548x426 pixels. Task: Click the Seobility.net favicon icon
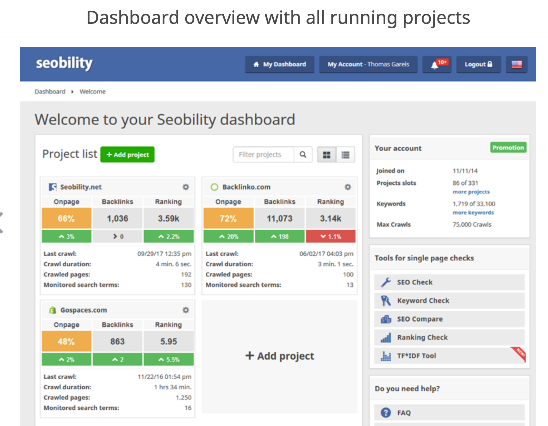[53, 187]
